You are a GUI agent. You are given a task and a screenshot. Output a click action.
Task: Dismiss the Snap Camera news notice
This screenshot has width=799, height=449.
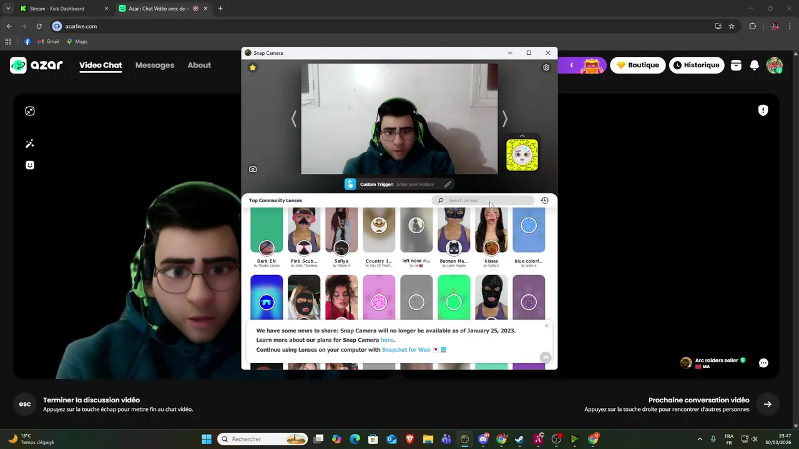(546, 326)
